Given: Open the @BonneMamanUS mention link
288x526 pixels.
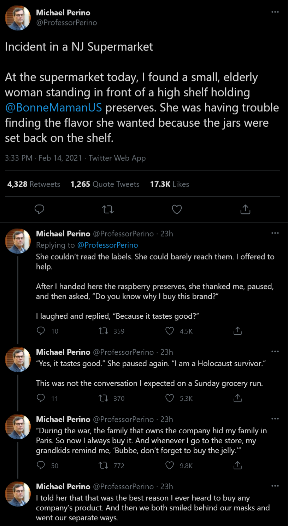Looking at the screenshot, I should click(x=53, y=108).
